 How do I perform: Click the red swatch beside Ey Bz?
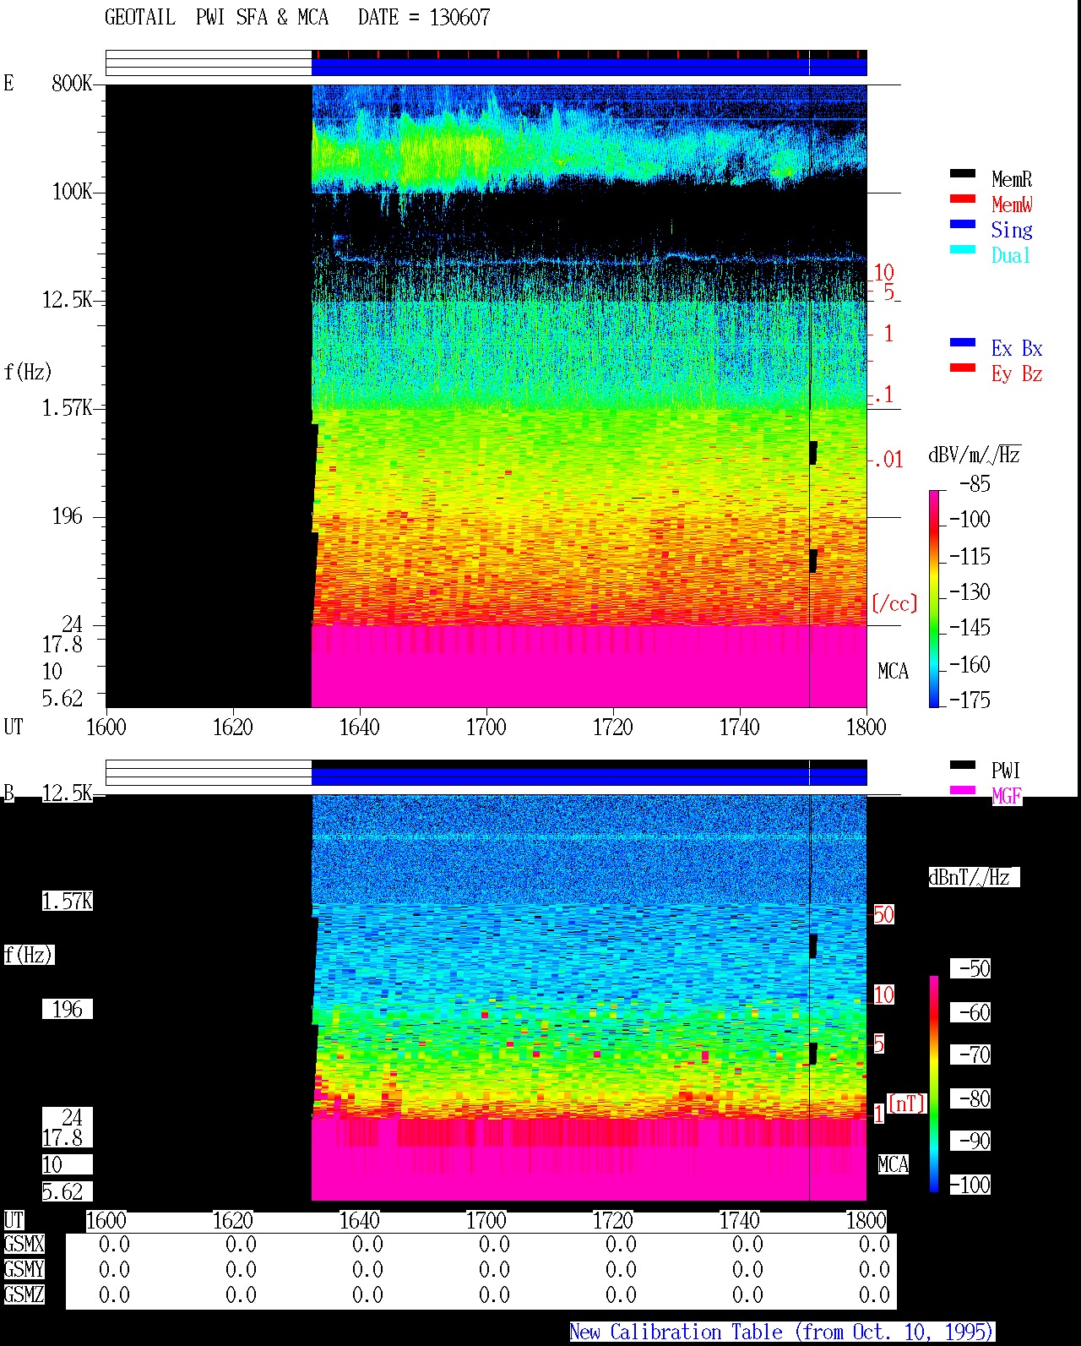(x=963, y=368)
